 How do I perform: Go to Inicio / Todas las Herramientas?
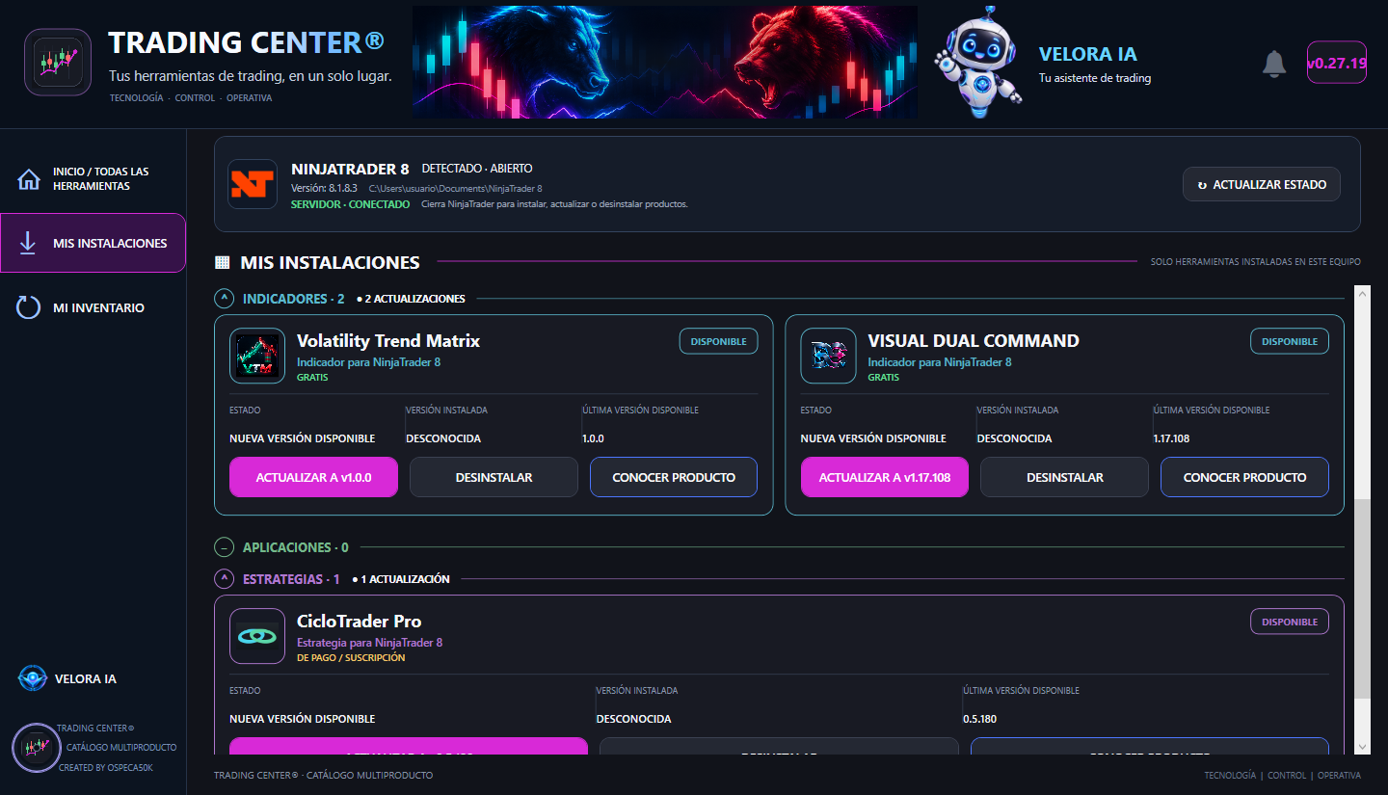tap(93, 179)
